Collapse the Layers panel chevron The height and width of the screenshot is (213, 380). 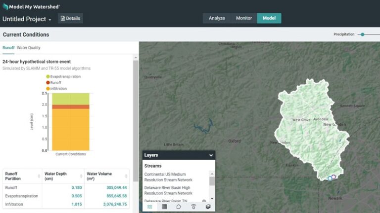211,155
